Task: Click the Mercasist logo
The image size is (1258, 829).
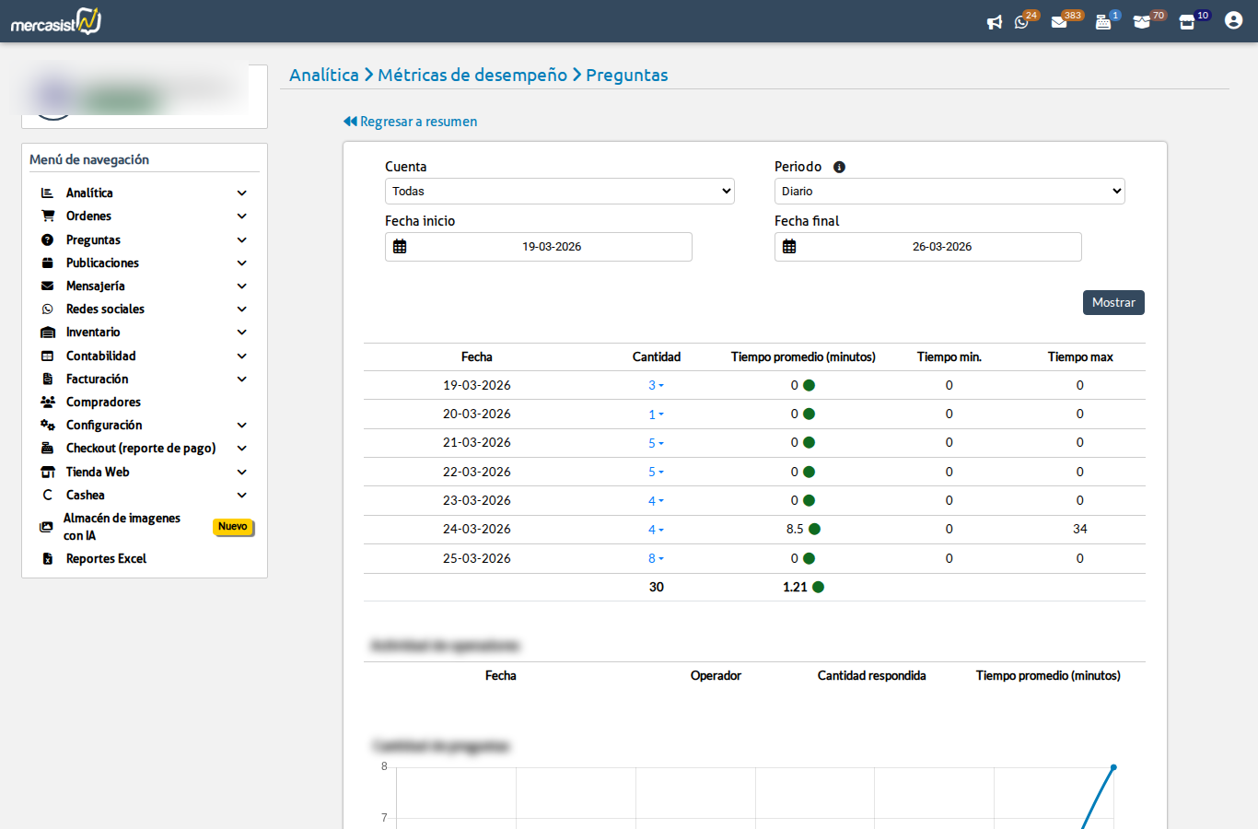Action: 56,21
